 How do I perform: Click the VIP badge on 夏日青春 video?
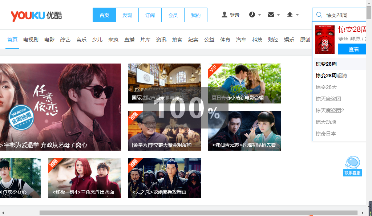pyautogui.click(x=214, y=69)
